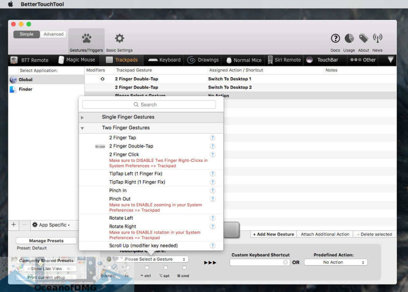This screenshot has width=408, height=292.
Task: Switch to the Other tab
Action: click(363, 60)
